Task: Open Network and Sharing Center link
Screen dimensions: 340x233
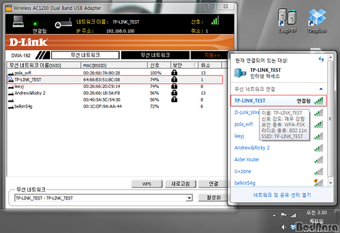Action: [282, 195]
